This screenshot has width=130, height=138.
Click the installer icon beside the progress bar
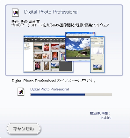click(x=21, y=92)
